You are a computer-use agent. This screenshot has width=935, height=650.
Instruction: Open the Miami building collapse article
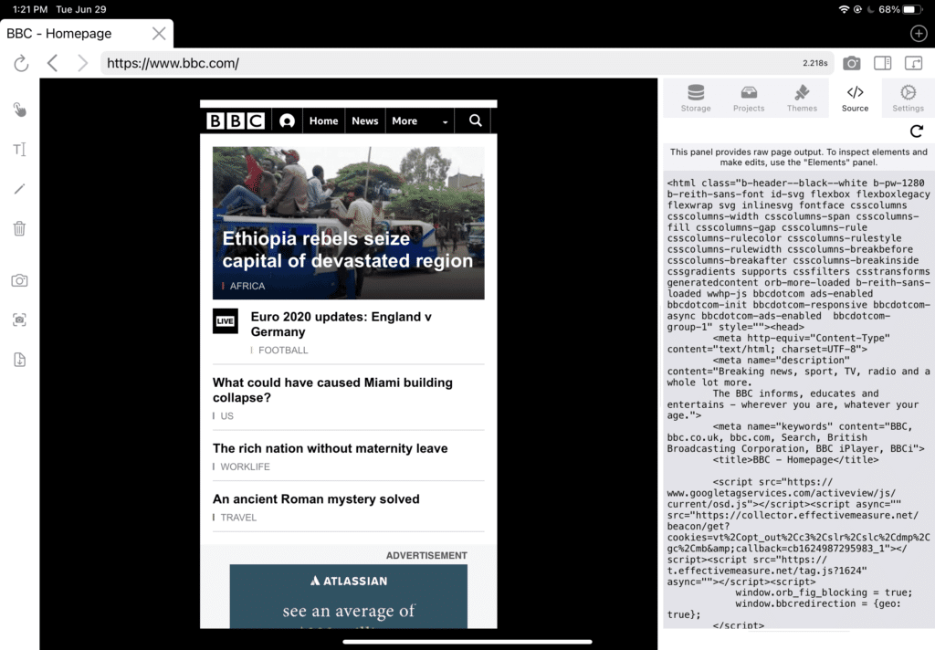click(x=332, y=390)
